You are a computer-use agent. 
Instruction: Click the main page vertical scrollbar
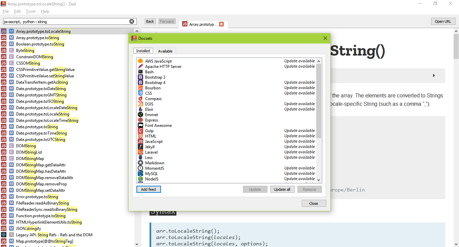pyautogui.click(x=456, y=47)
